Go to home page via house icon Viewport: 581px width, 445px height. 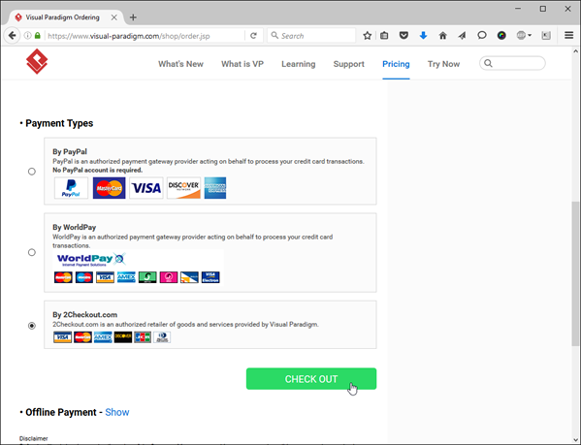tap(442, 36)
